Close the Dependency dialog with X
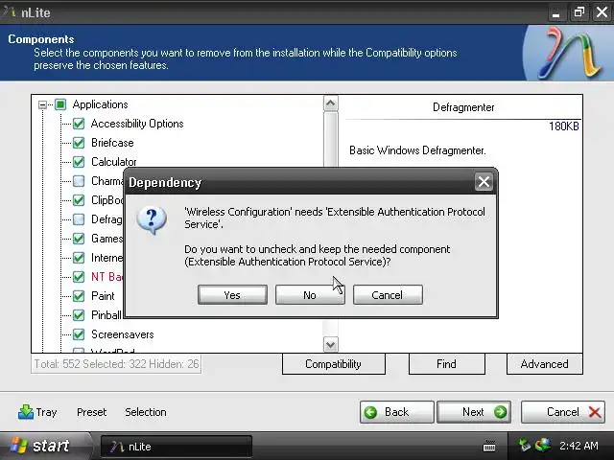Screen dimensions: 614x460 (484, 181)
